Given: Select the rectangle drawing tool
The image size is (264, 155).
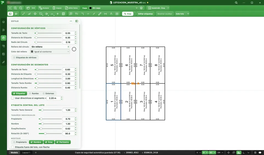Looking at the screenshot, I should (x=41, y=14).
